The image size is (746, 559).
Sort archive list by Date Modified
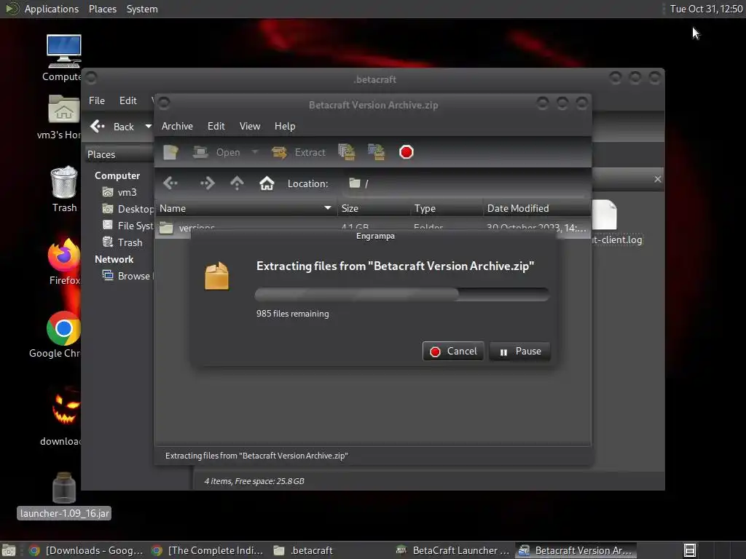point(537,208)
